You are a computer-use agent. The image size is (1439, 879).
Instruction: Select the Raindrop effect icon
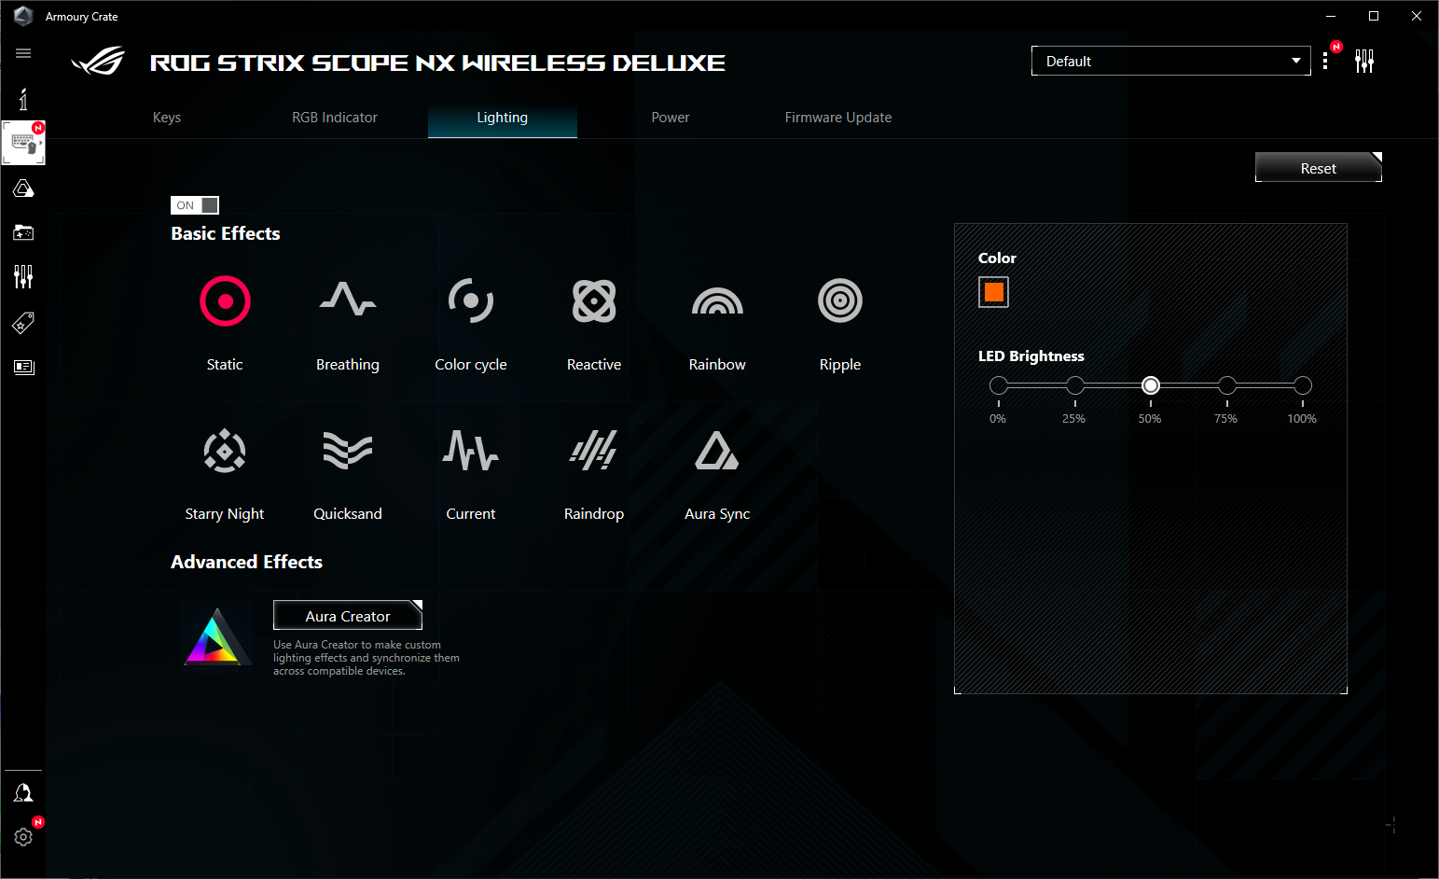click(x=594, y=451)
